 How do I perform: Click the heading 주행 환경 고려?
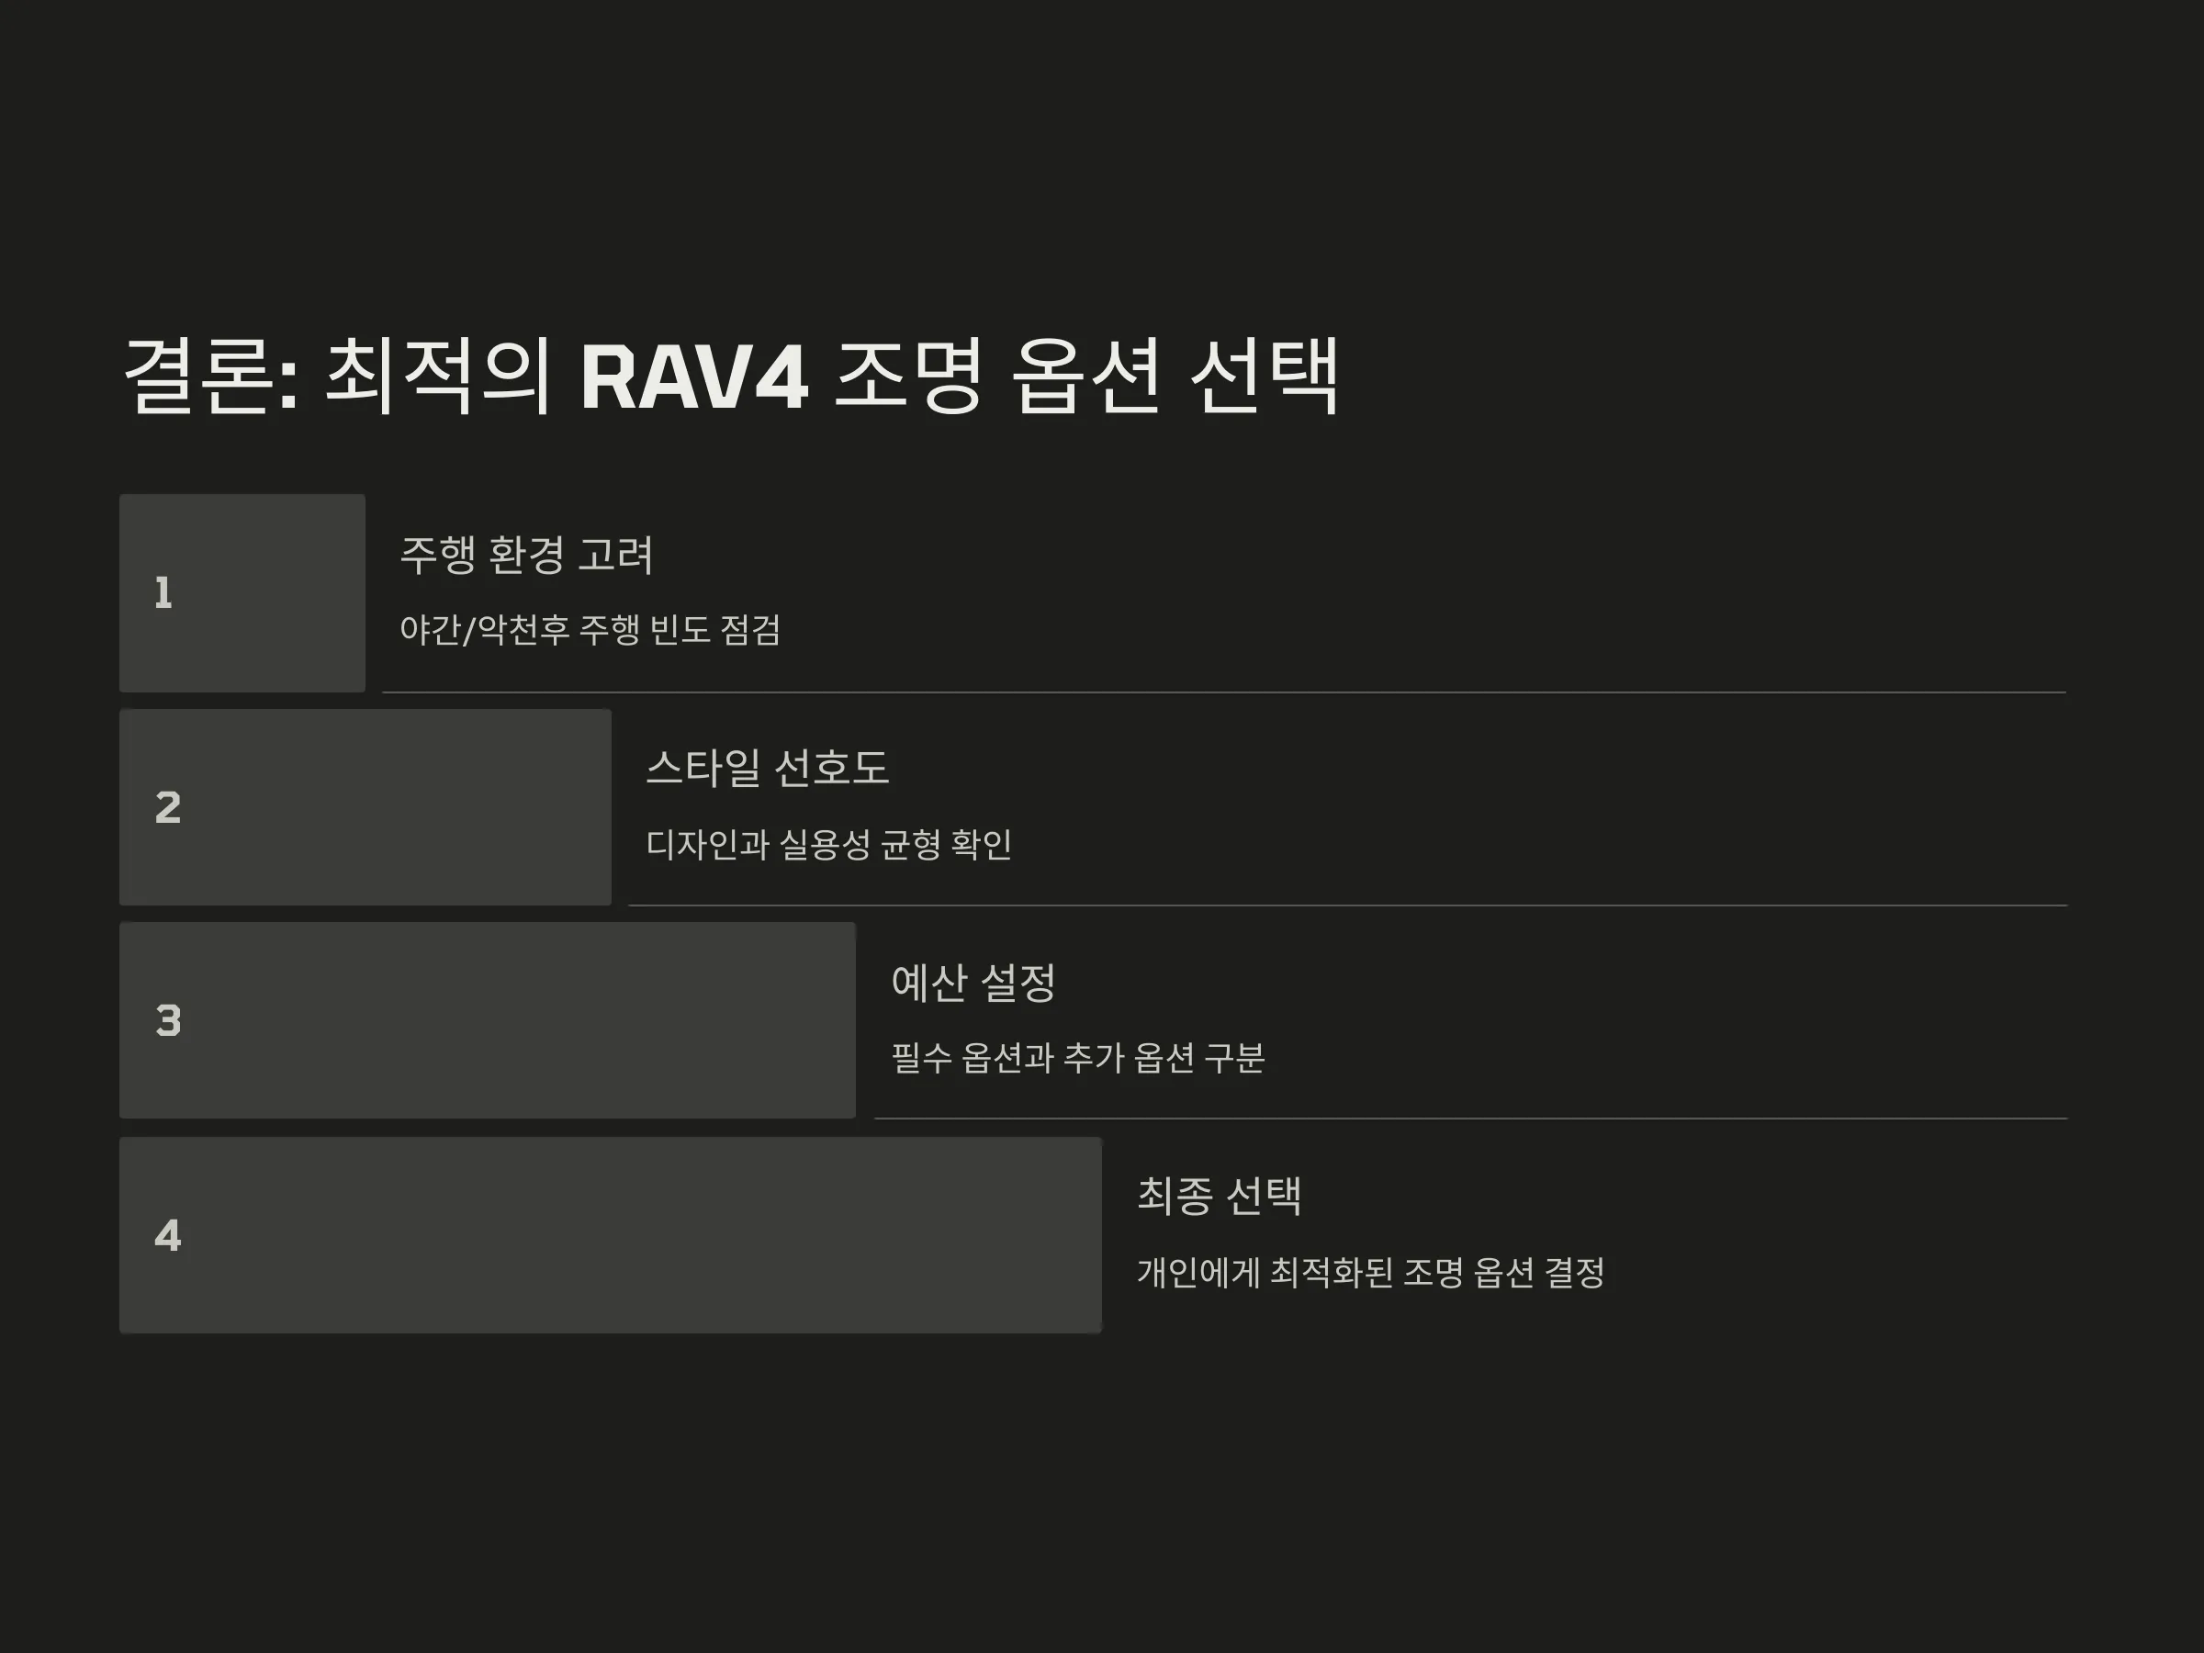pos(526,555)
